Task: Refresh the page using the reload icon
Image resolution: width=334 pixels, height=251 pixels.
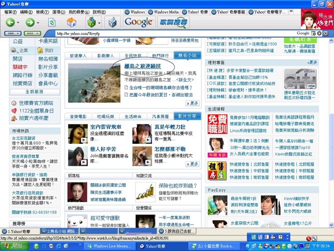Action: click(x=52, y=22)
